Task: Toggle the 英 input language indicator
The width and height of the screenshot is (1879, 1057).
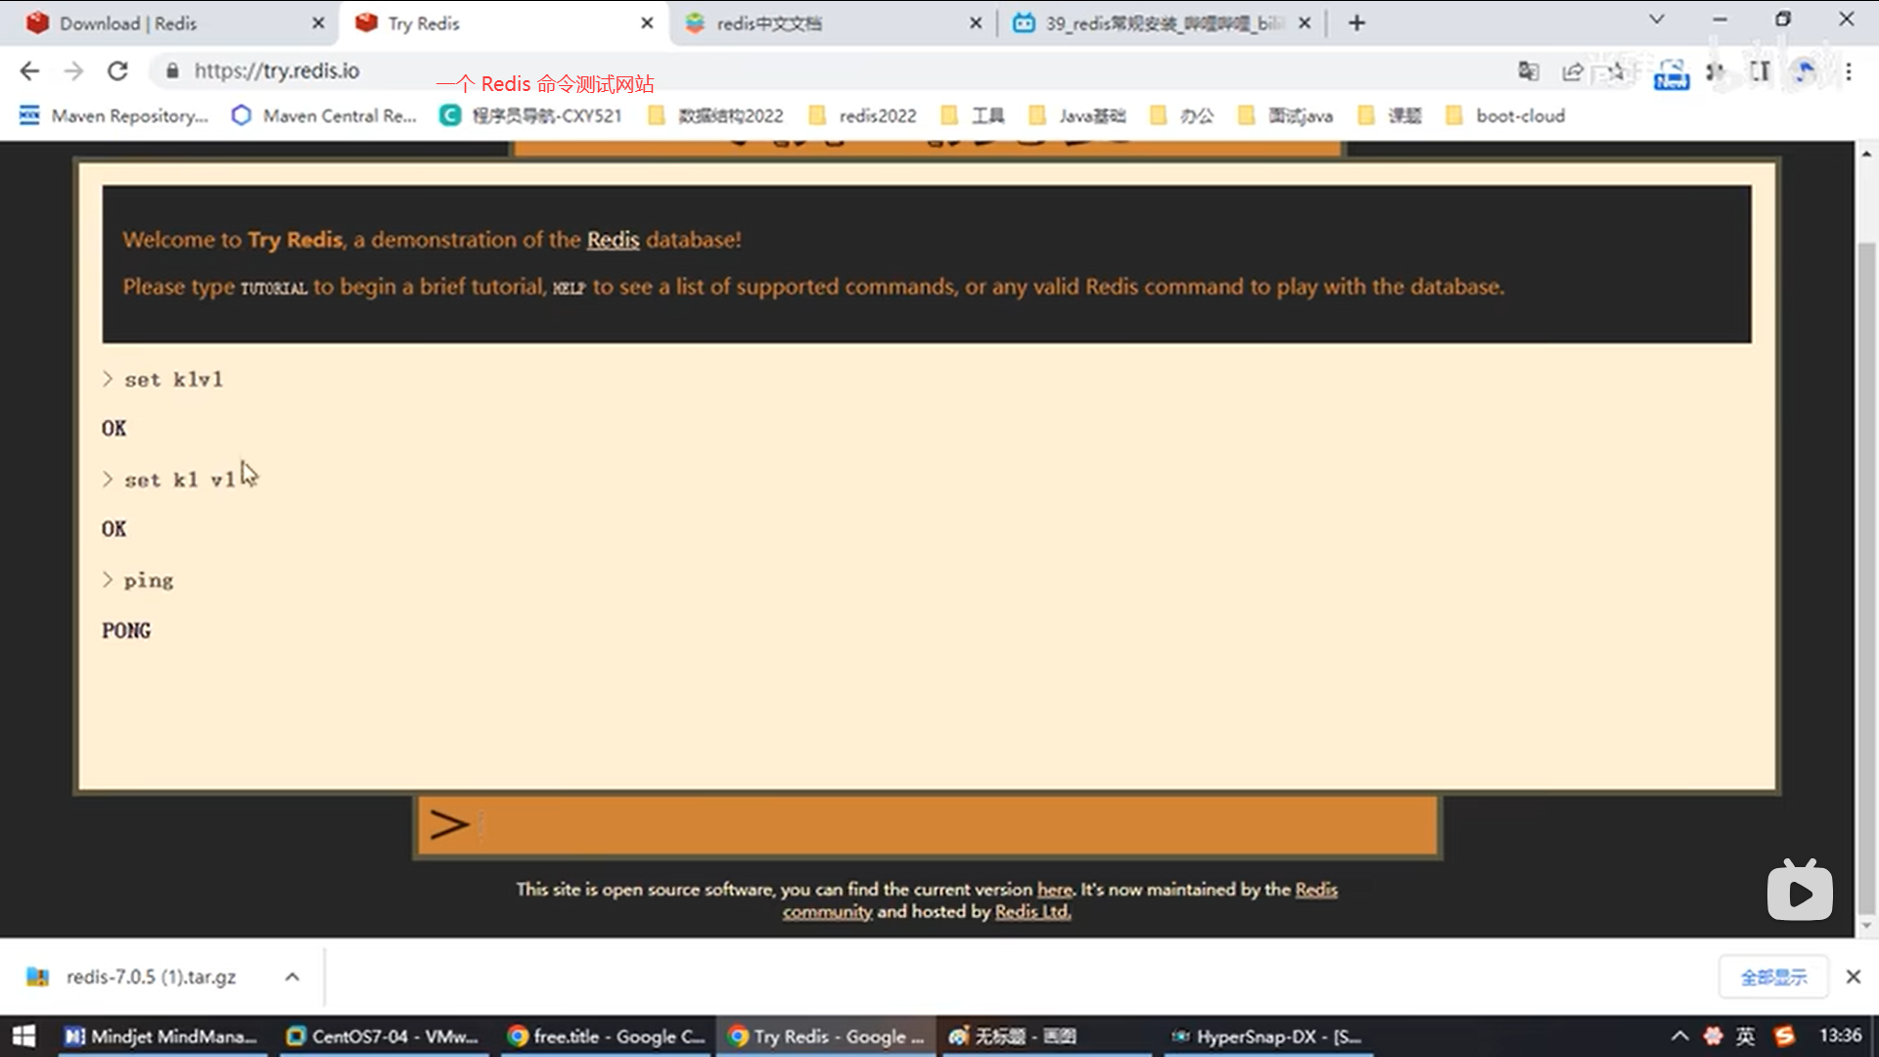Action: (x=1745, y=1035)
